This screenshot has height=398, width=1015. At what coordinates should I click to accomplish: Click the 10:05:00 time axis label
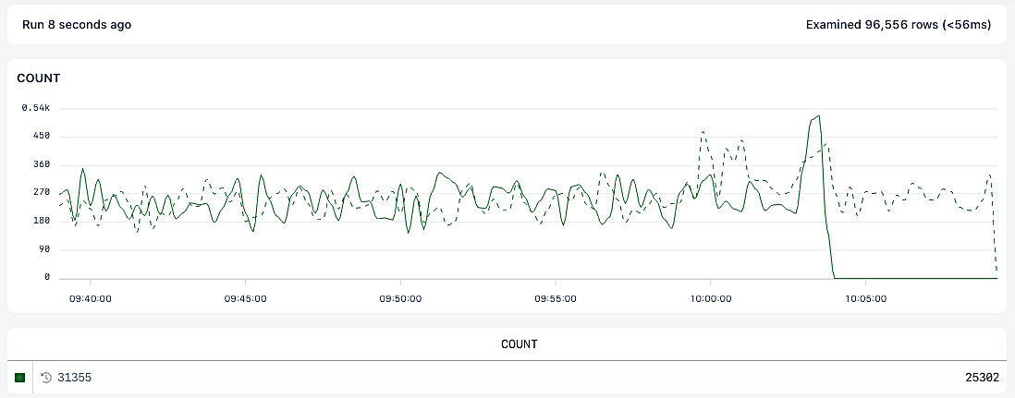tap(865, 299)
